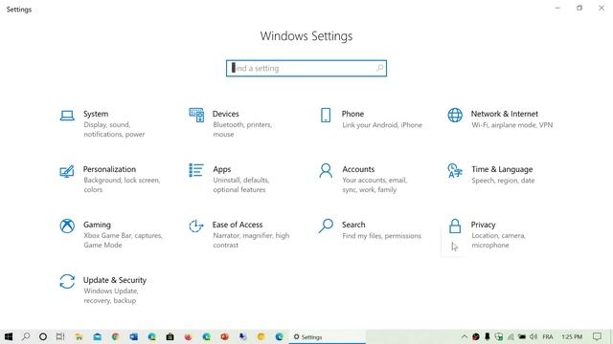Screen dimensions: 613x344
Task: Show hidden tray icons chevron
Action: tap(464, 336)
